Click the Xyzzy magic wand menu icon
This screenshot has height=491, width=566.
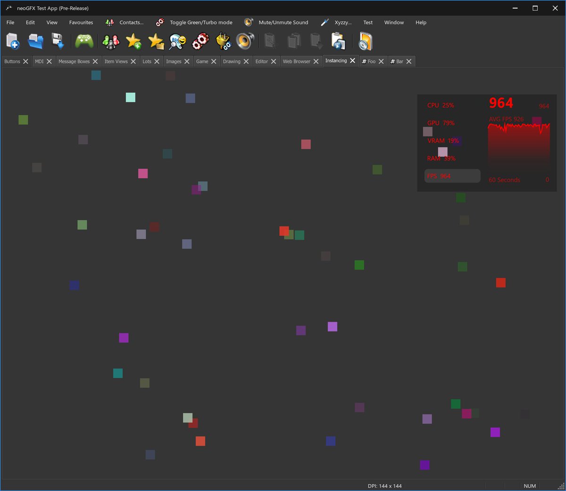324,22
